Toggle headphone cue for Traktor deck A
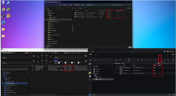176x96 pixels. click(x=38, y=57)
